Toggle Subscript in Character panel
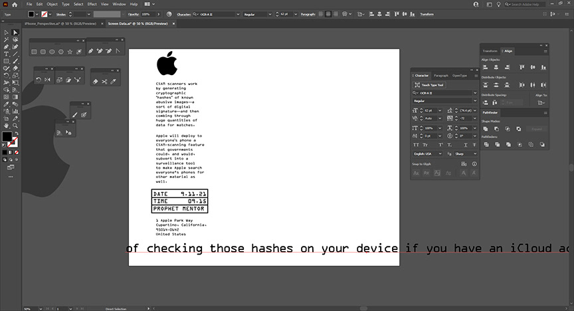The height and width of the screenshot is (311, 574). (x=450, y=145)
